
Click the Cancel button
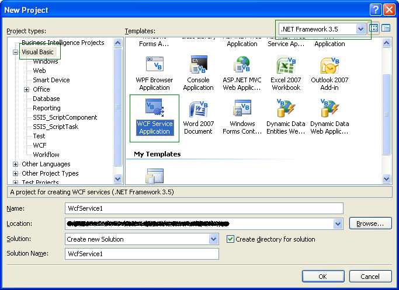[370, 277]
